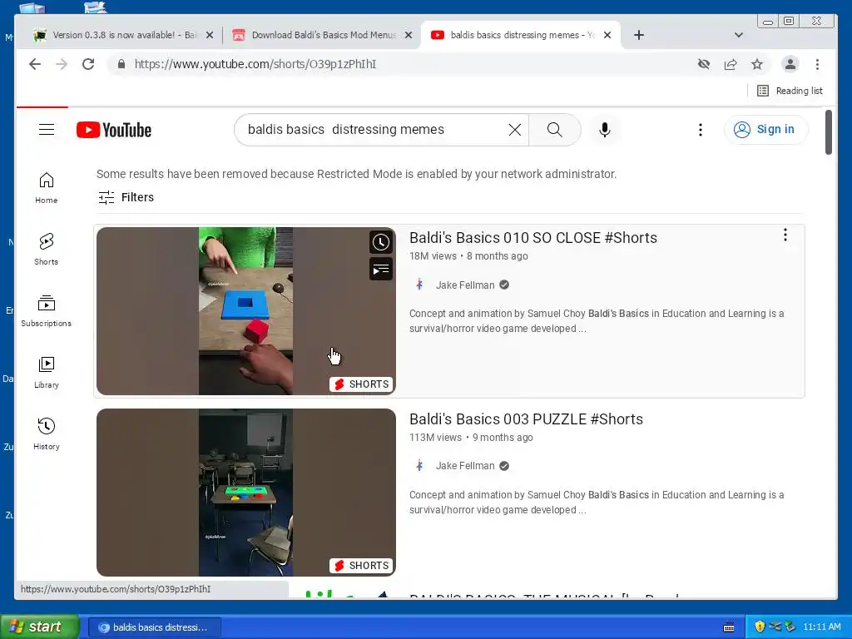This screenshot has width=852, height=639.
Task: Close the Version 0.3.8 tab
Action: point(210,35)
